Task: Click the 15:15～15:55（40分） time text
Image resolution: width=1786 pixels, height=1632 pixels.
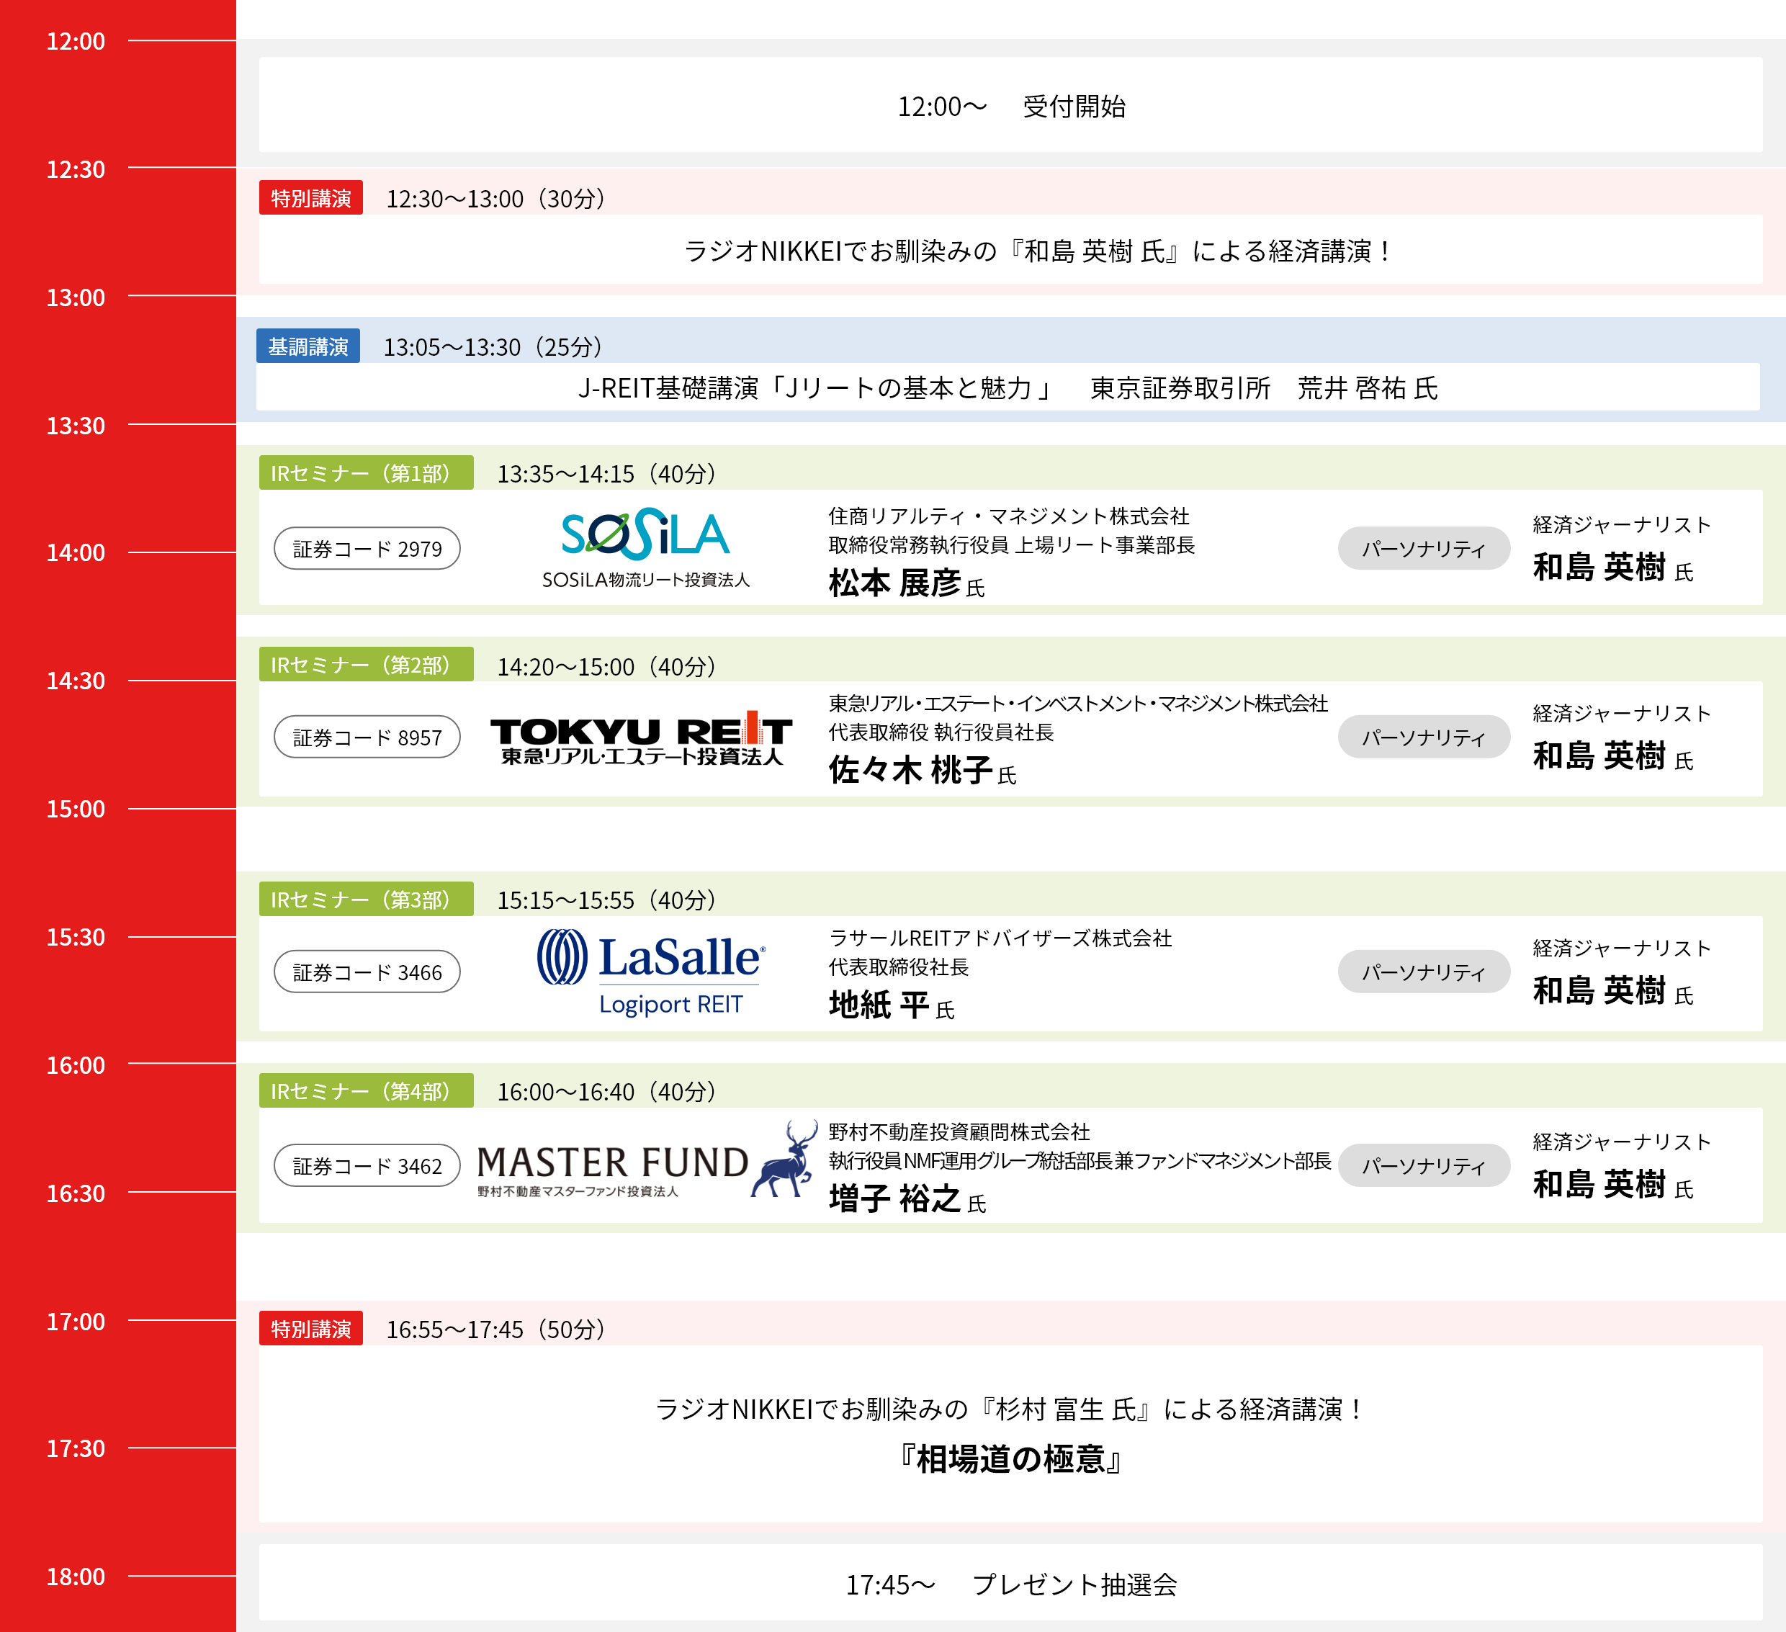Action: point(607,900)
